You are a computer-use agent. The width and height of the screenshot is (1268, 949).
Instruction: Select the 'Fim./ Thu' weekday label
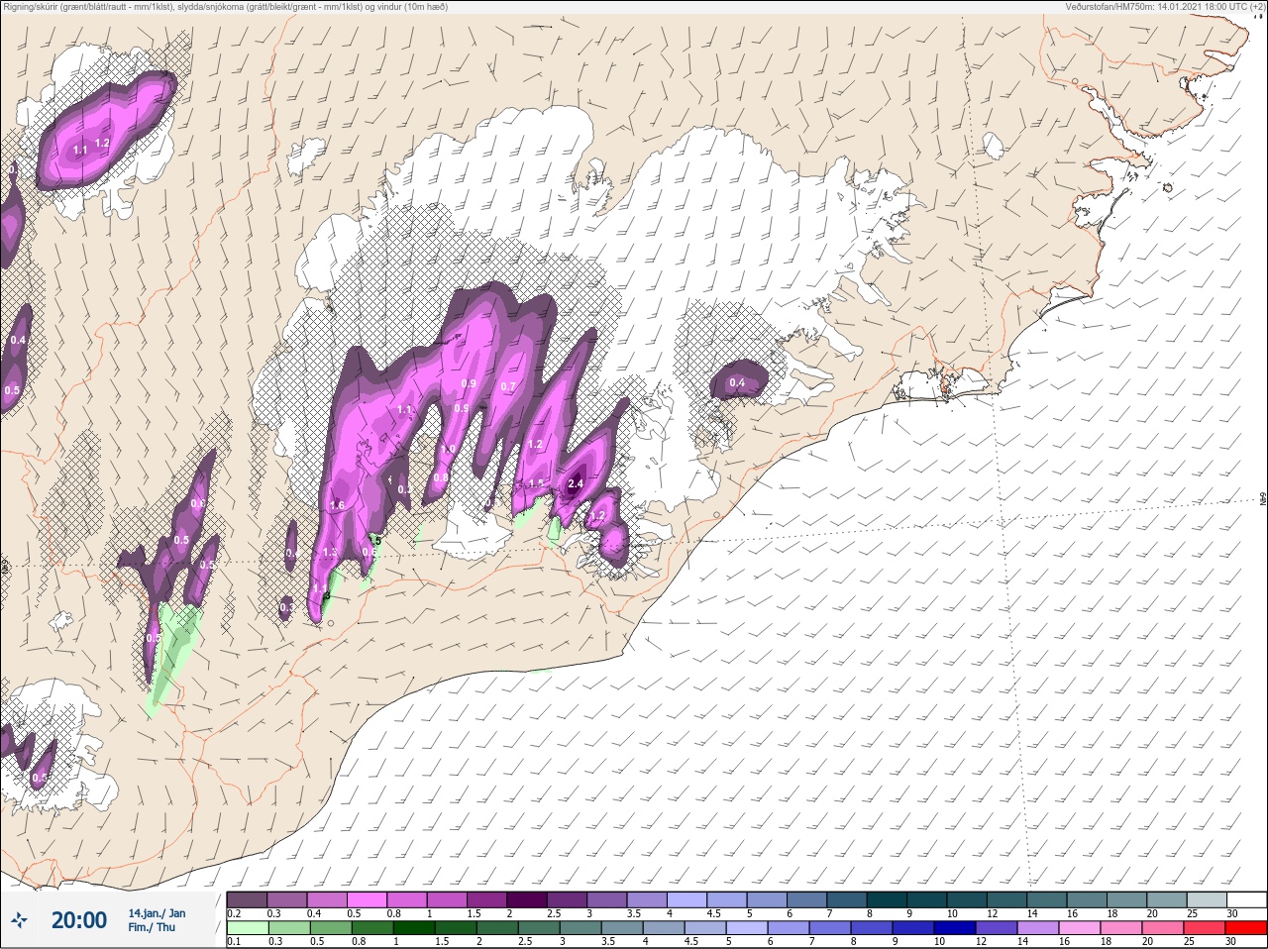(152, 927)
